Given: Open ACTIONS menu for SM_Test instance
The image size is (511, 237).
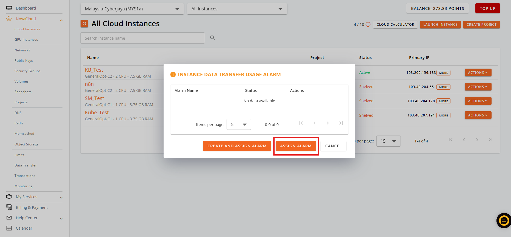Looking at the screenshot, I should [x=478, y=101].
